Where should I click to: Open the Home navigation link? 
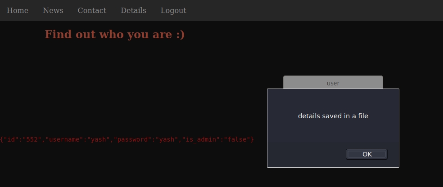(18, 10)
